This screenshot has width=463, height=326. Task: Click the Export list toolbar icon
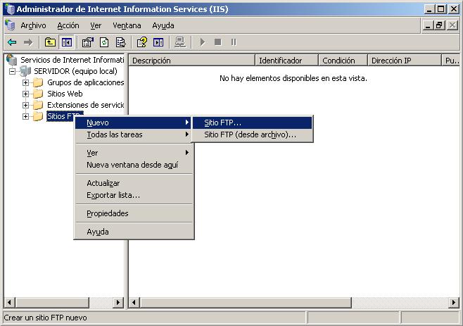click(x=120, y=42)
